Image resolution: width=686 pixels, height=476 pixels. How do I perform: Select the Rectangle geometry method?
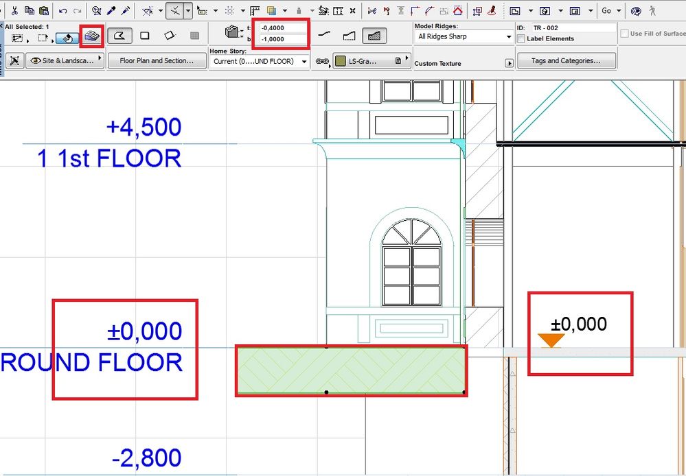144,34
